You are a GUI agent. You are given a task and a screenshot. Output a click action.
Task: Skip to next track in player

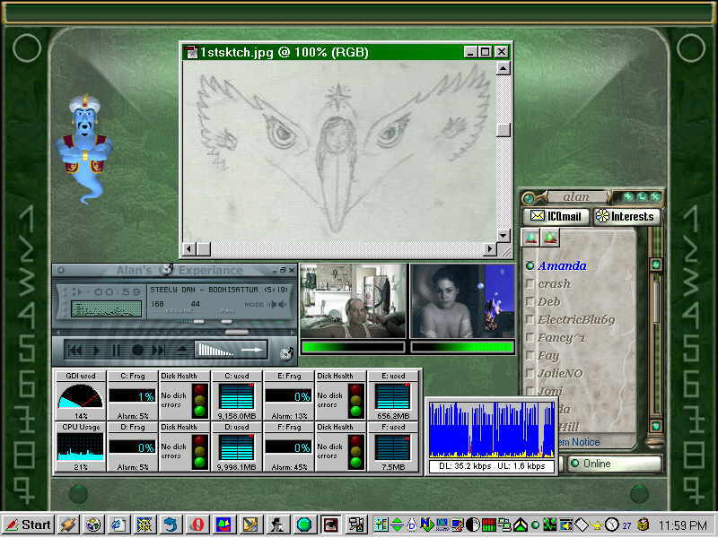[158, 350]
